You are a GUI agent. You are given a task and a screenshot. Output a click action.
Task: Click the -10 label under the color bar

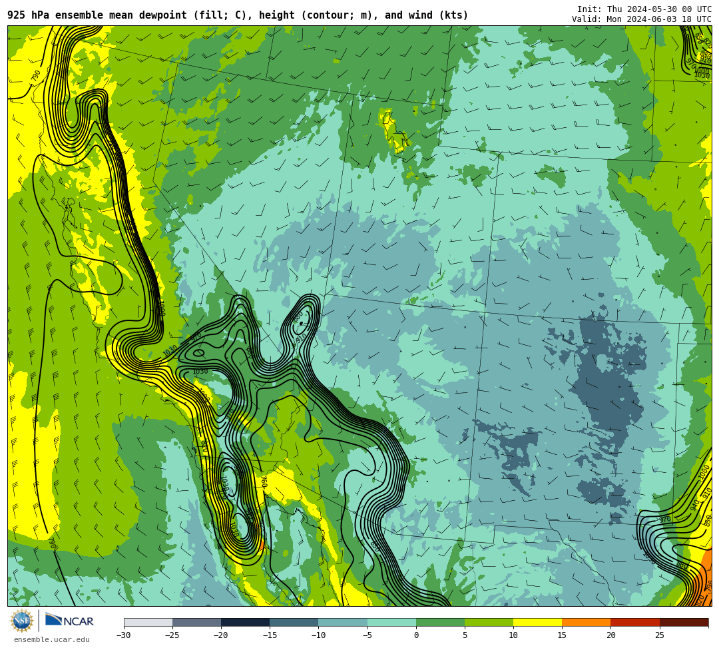point(318,635)
